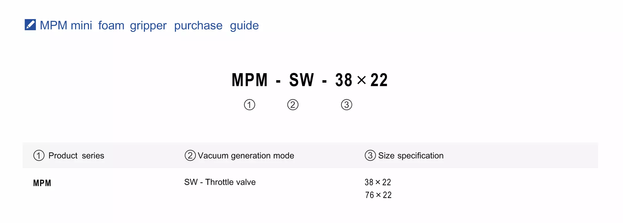
Task: Click the multiplication sign in the large model code
Action: (x=362, y=80)
